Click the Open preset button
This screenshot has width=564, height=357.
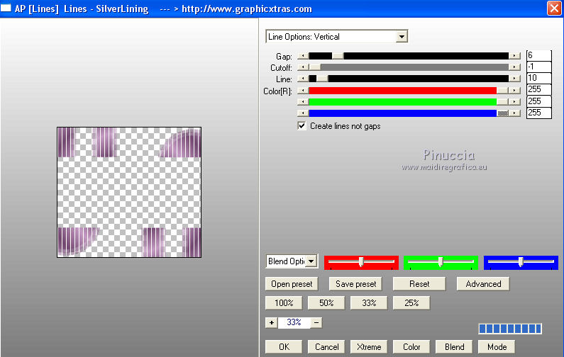[292, 284]
